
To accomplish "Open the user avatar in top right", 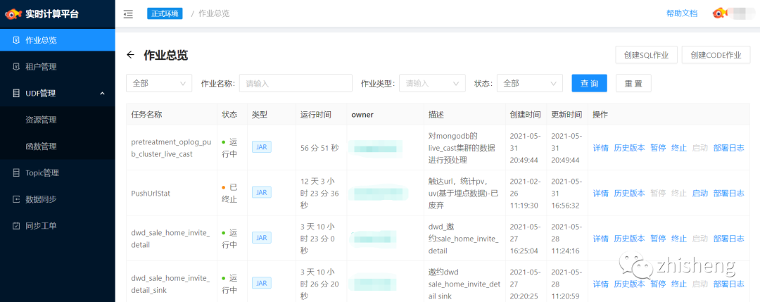I will coord(720,13).
